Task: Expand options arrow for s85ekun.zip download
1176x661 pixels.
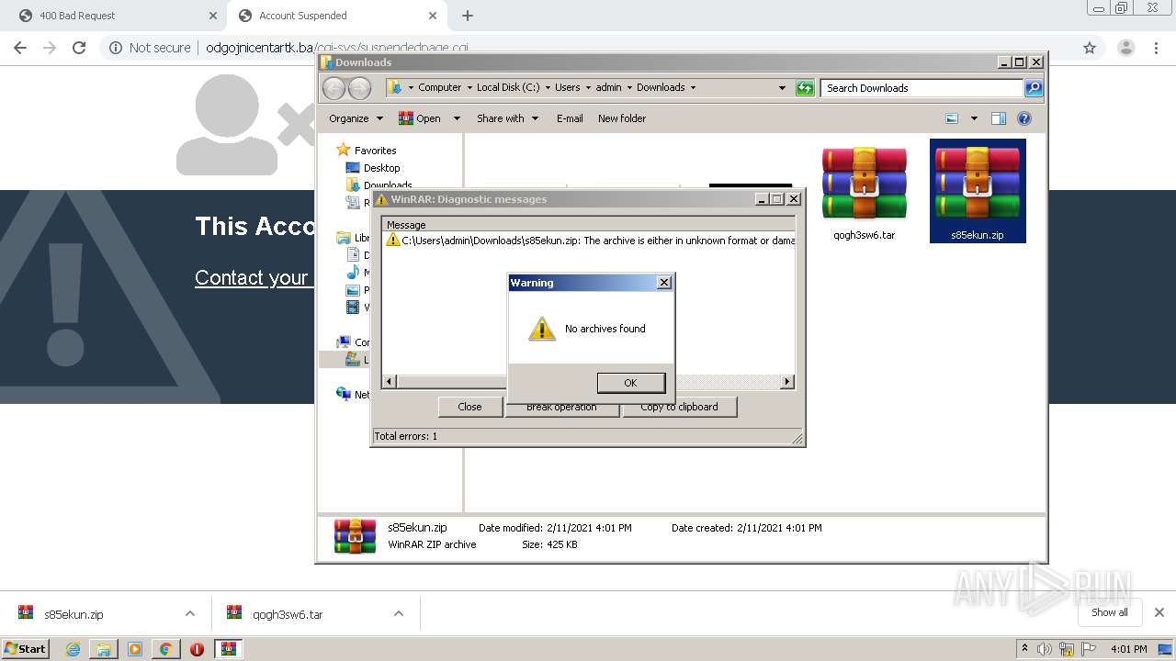Action: (190, 613)
